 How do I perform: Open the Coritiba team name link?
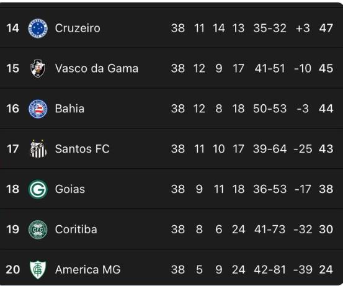[76, 230]
